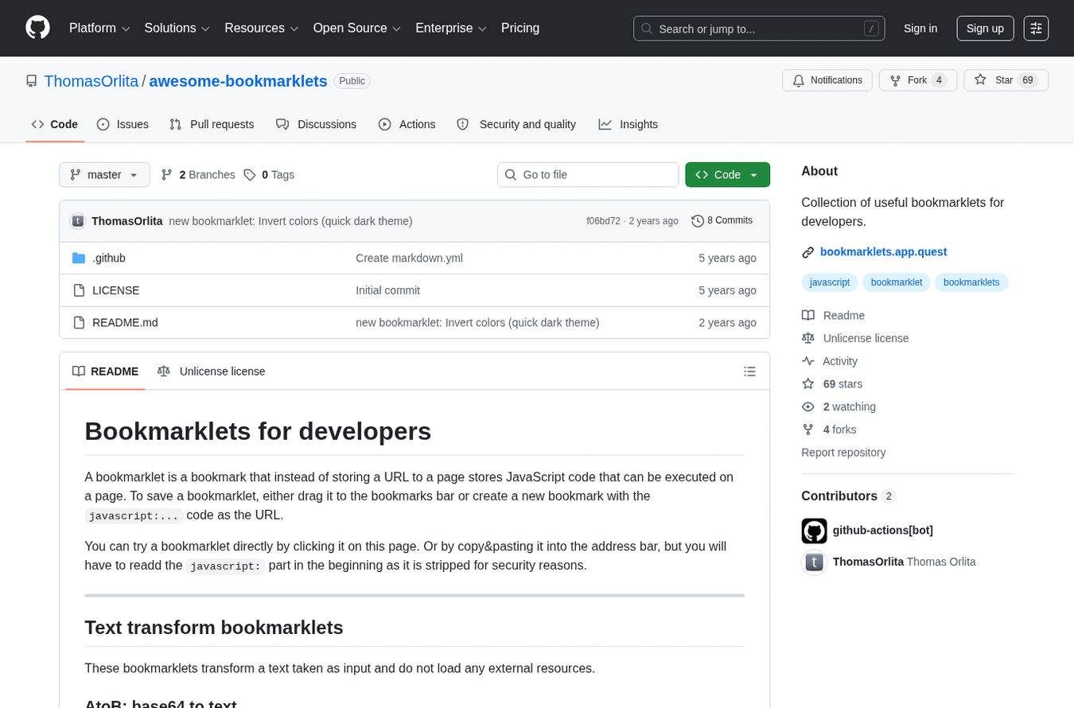The height and width of the screenshot is (708, 1074).
Task: Click the .github folder icon
Action: pyautogui.click(x=79, y=258)
